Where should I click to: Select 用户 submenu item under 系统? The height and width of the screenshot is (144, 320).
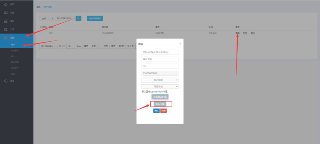[x=13, y=45]
